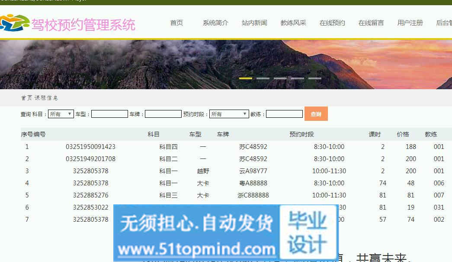Click coach number 007

tap(439, 195)
